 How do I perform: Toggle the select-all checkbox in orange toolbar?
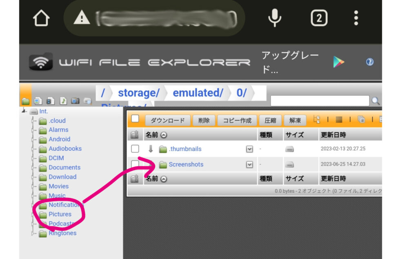(x=135, y=118)
